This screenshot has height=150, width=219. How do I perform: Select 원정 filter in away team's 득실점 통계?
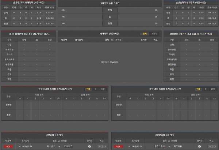(212, 89)
